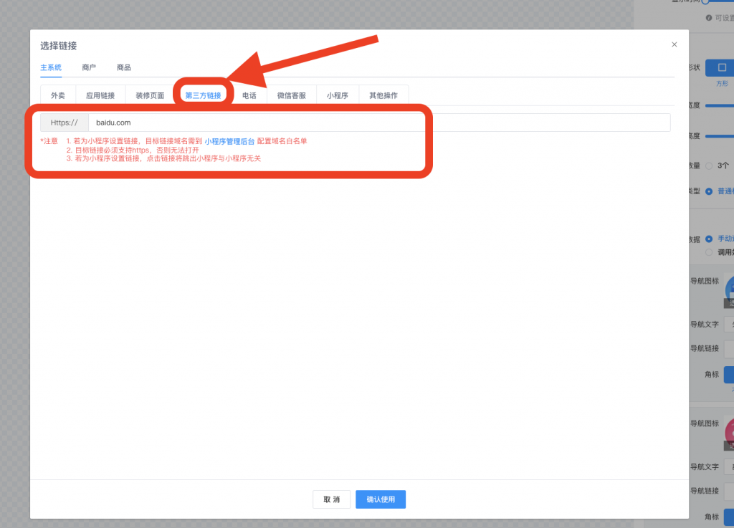Open the 其他操作 tab

(383, 95)
